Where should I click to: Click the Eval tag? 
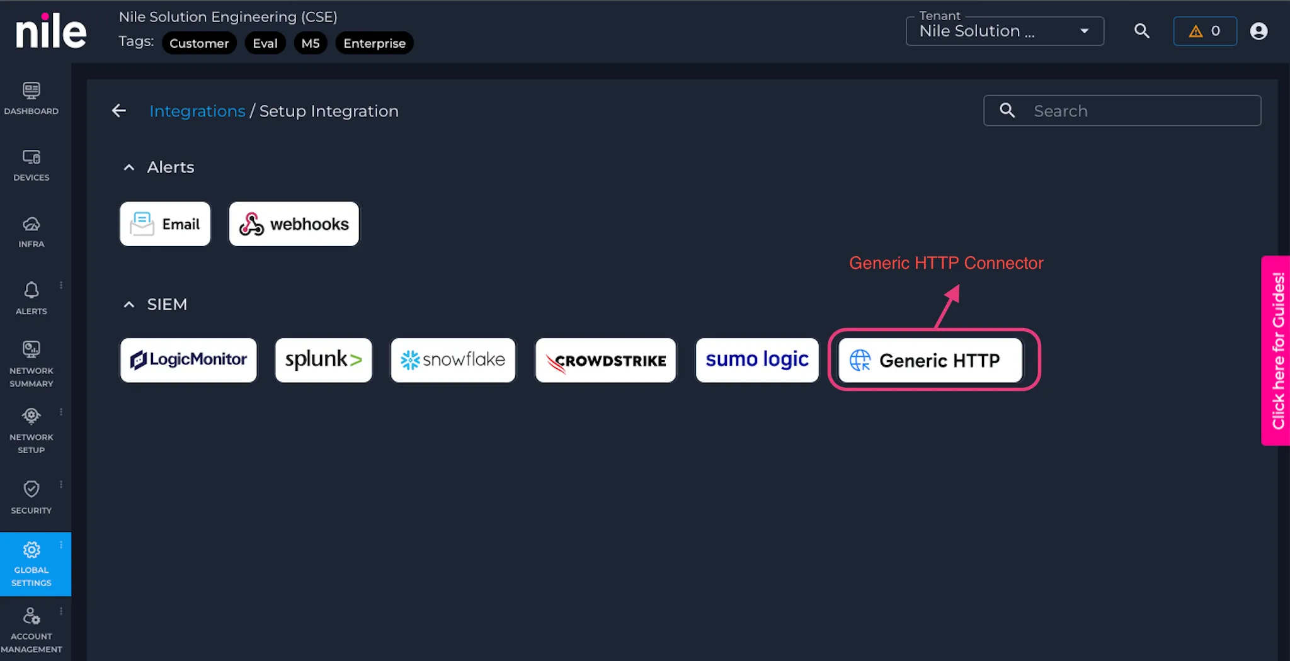265,43
